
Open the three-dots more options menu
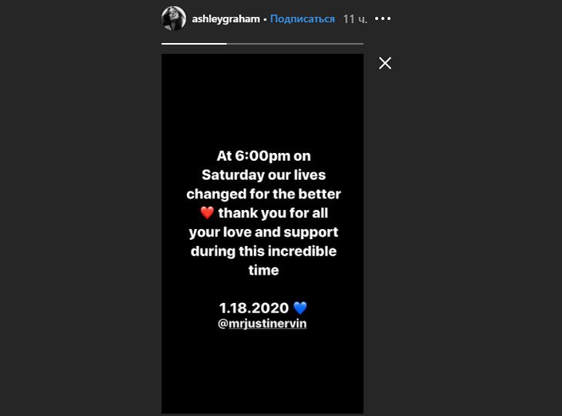pyautogui.click(x=383, y=18)
